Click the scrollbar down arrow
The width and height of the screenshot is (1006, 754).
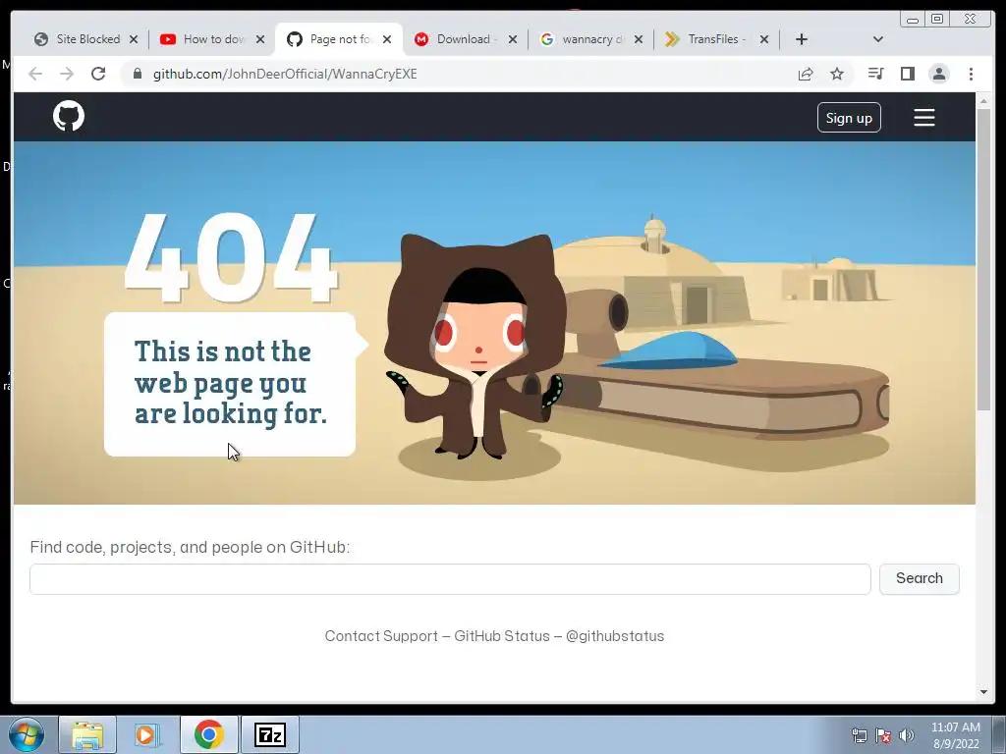coord(983,692)
